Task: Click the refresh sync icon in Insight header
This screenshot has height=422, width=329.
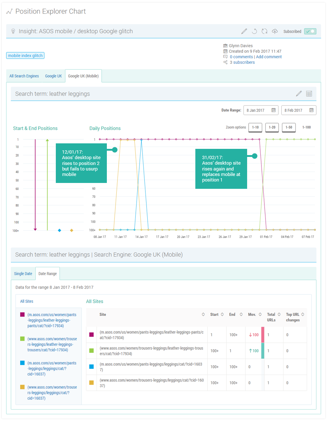Action: [x=264, y=32]
